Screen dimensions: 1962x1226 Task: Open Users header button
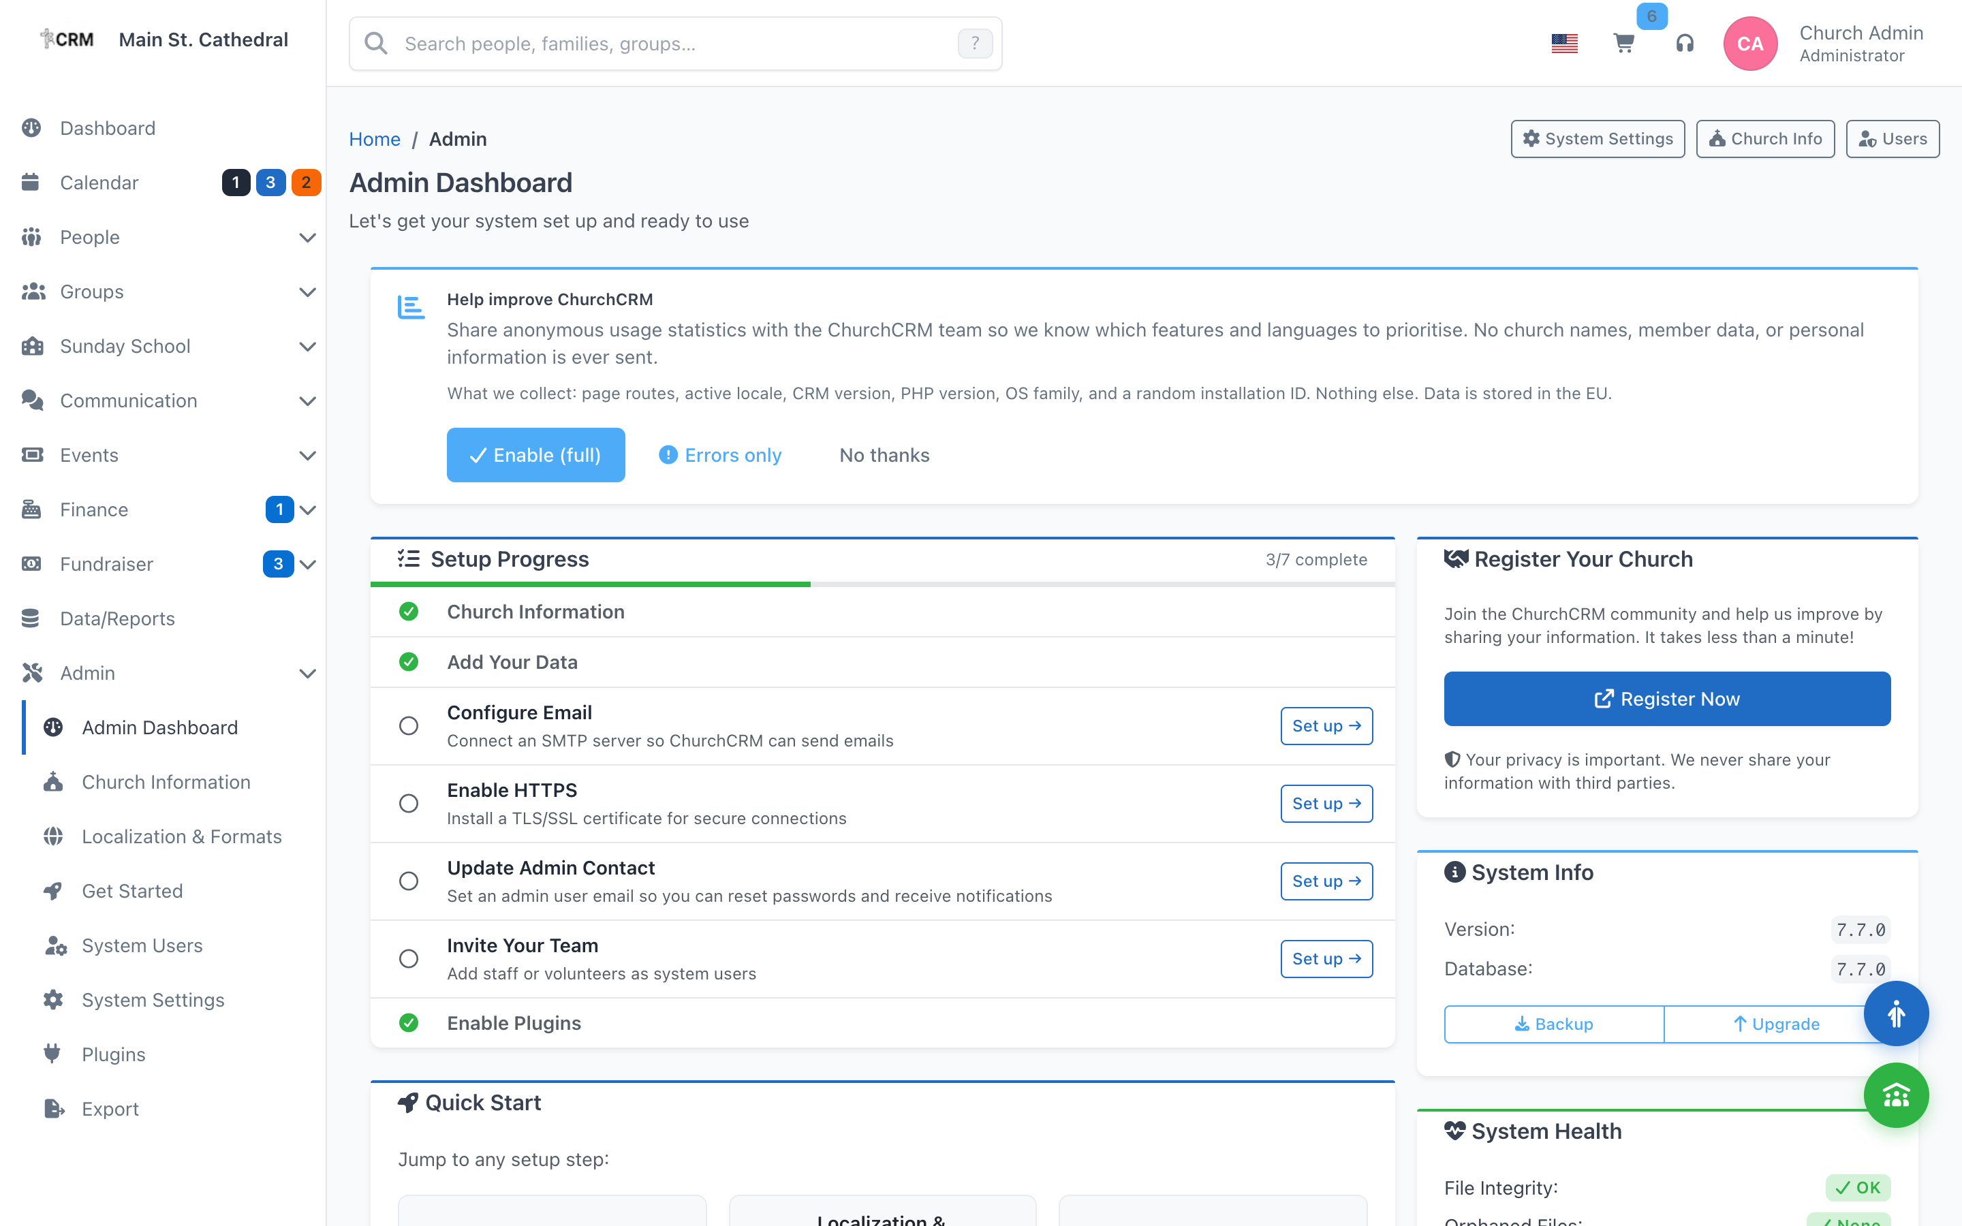pyautogui.click(x=1893, y=139)
